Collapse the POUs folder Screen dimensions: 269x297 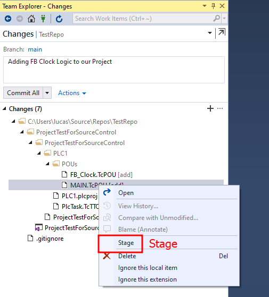[47, 164]
